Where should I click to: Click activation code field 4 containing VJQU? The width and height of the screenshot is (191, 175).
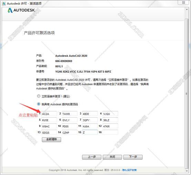point(110,114)
